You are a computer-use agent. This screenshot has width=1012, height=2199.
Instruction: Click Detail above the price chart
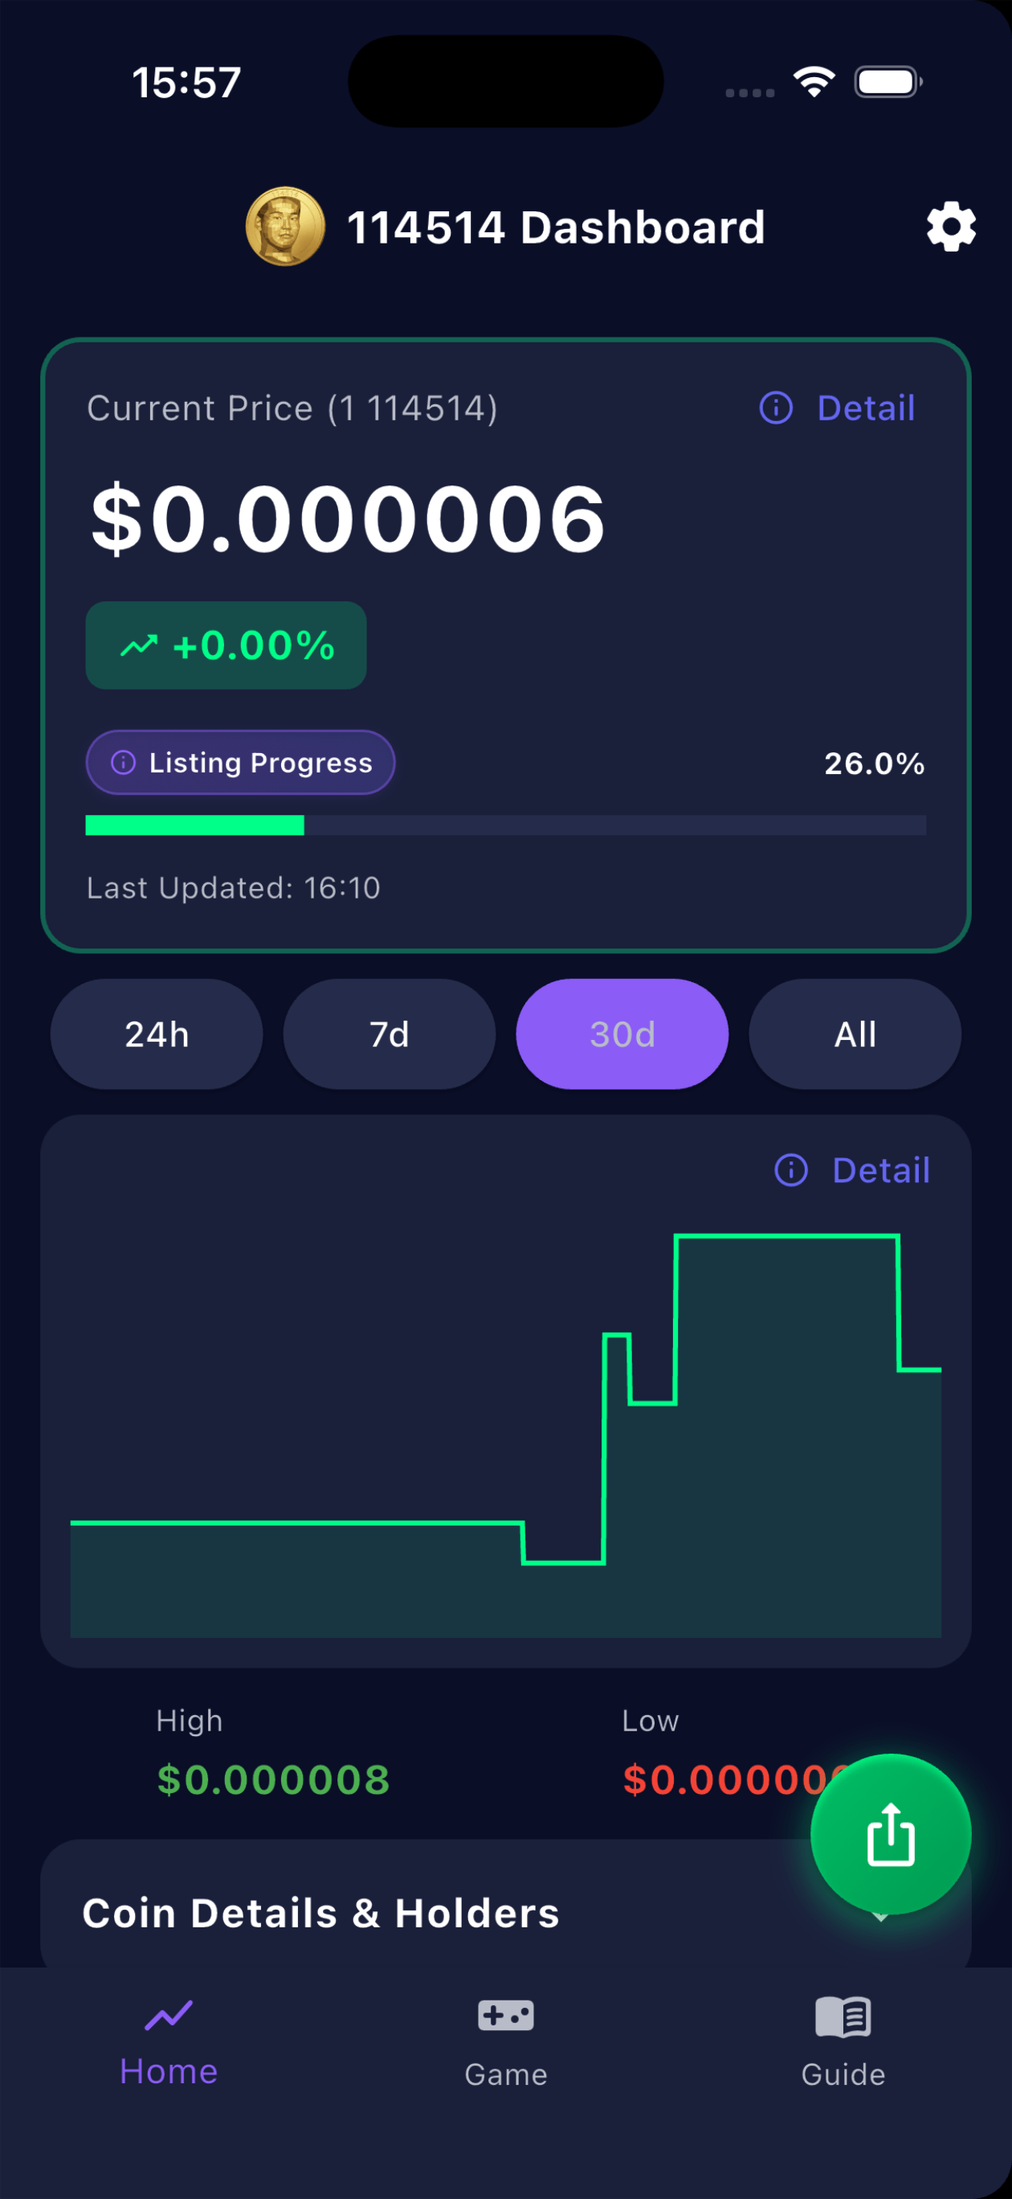[880, 1170]
